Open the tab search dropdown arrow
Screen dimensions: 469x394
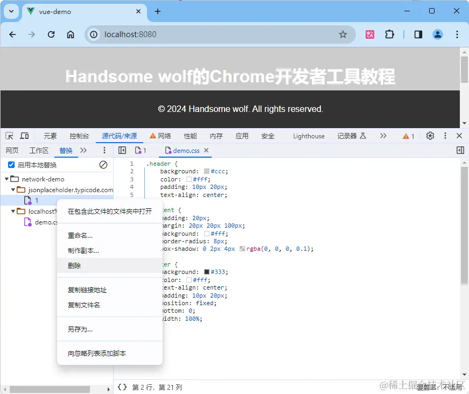pos(11,11)
